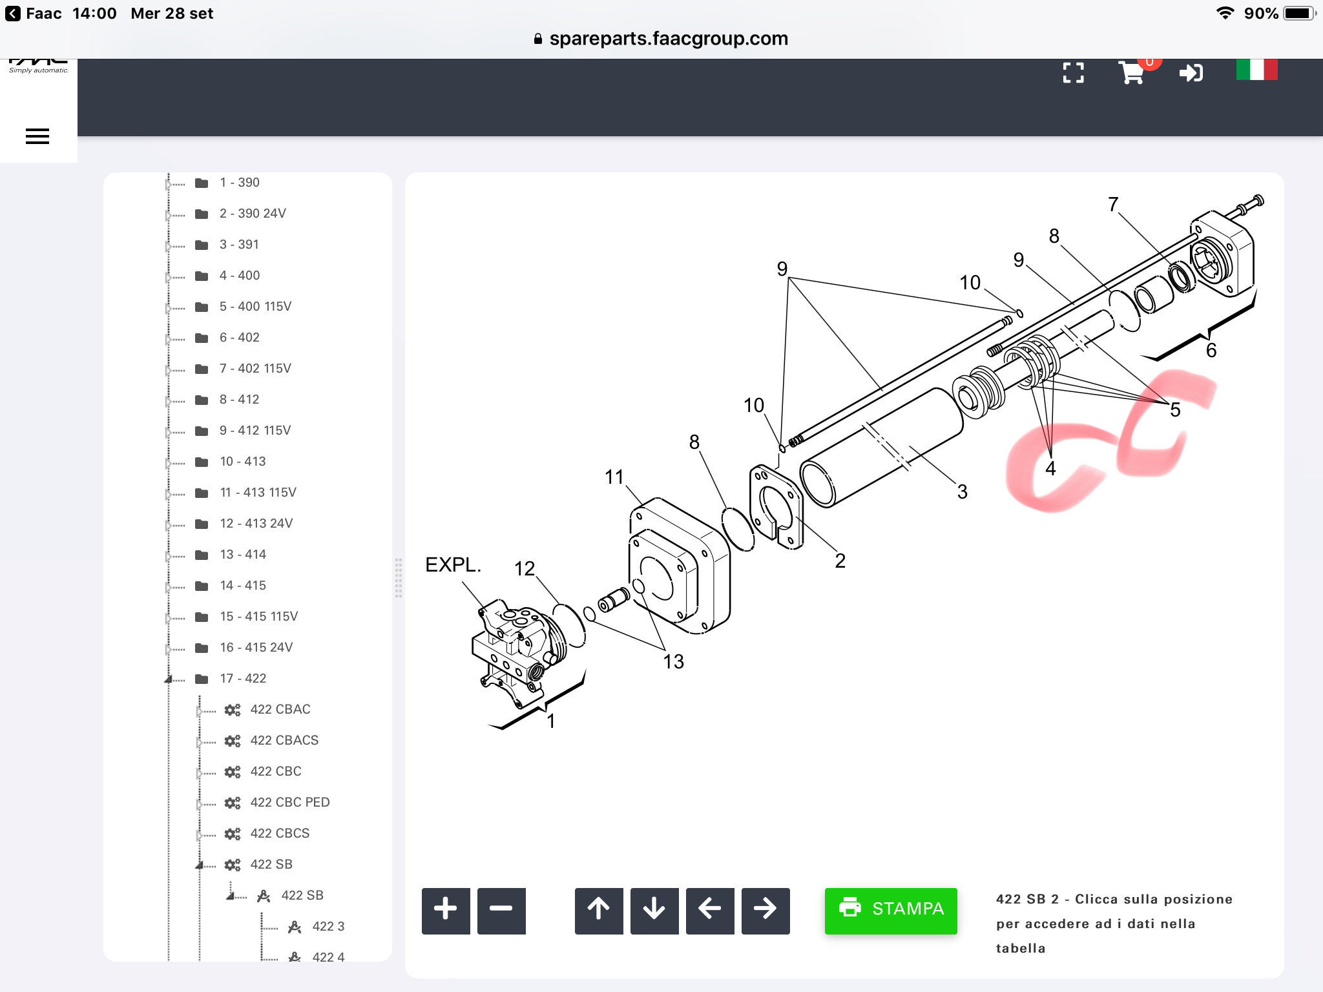
Task: Click part number 11 in diagram
Action: (x=614, y=477)
